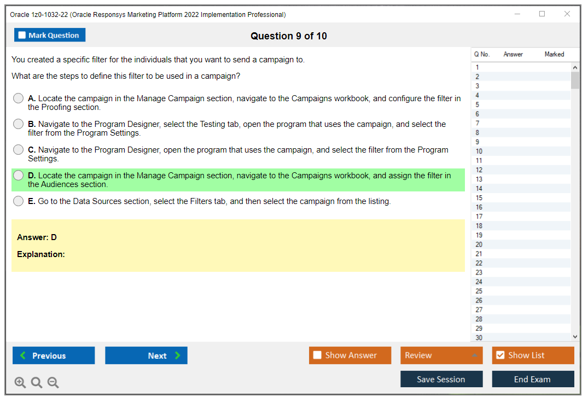Disable the Show List checkbox
588x402 pixels.
pos(500,355)
